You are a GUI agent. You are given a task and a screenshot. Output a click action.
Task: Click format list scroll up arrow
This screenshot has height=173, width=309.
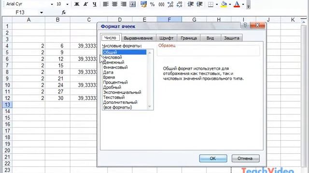[x=150, y=52]
